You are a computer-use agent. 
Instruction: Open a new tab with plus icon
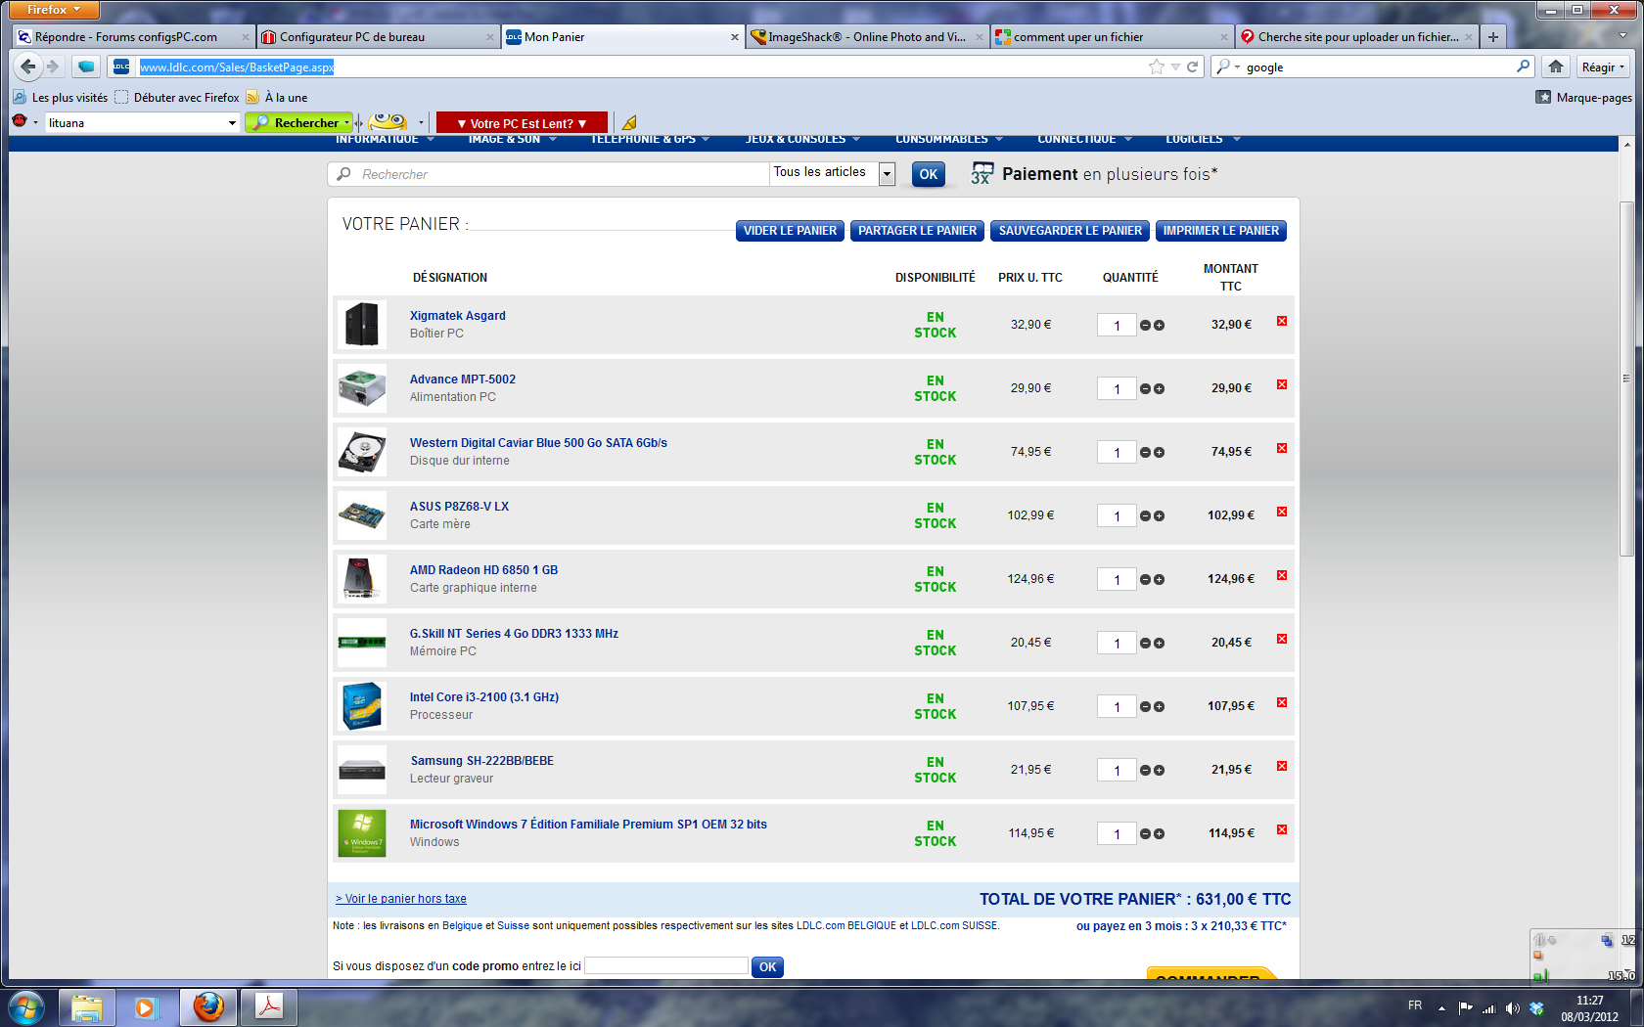point(1492,37)
